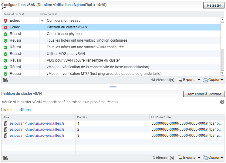The height and width of the screenshot is (163, 226).
Task: Click the UUID de l'hôte column header
Action: coord(187,117)
